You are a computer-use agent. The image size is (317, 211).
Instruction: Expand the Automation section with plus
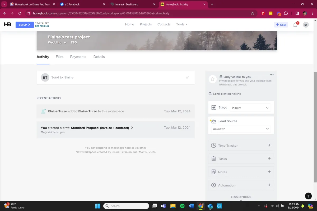269,185
